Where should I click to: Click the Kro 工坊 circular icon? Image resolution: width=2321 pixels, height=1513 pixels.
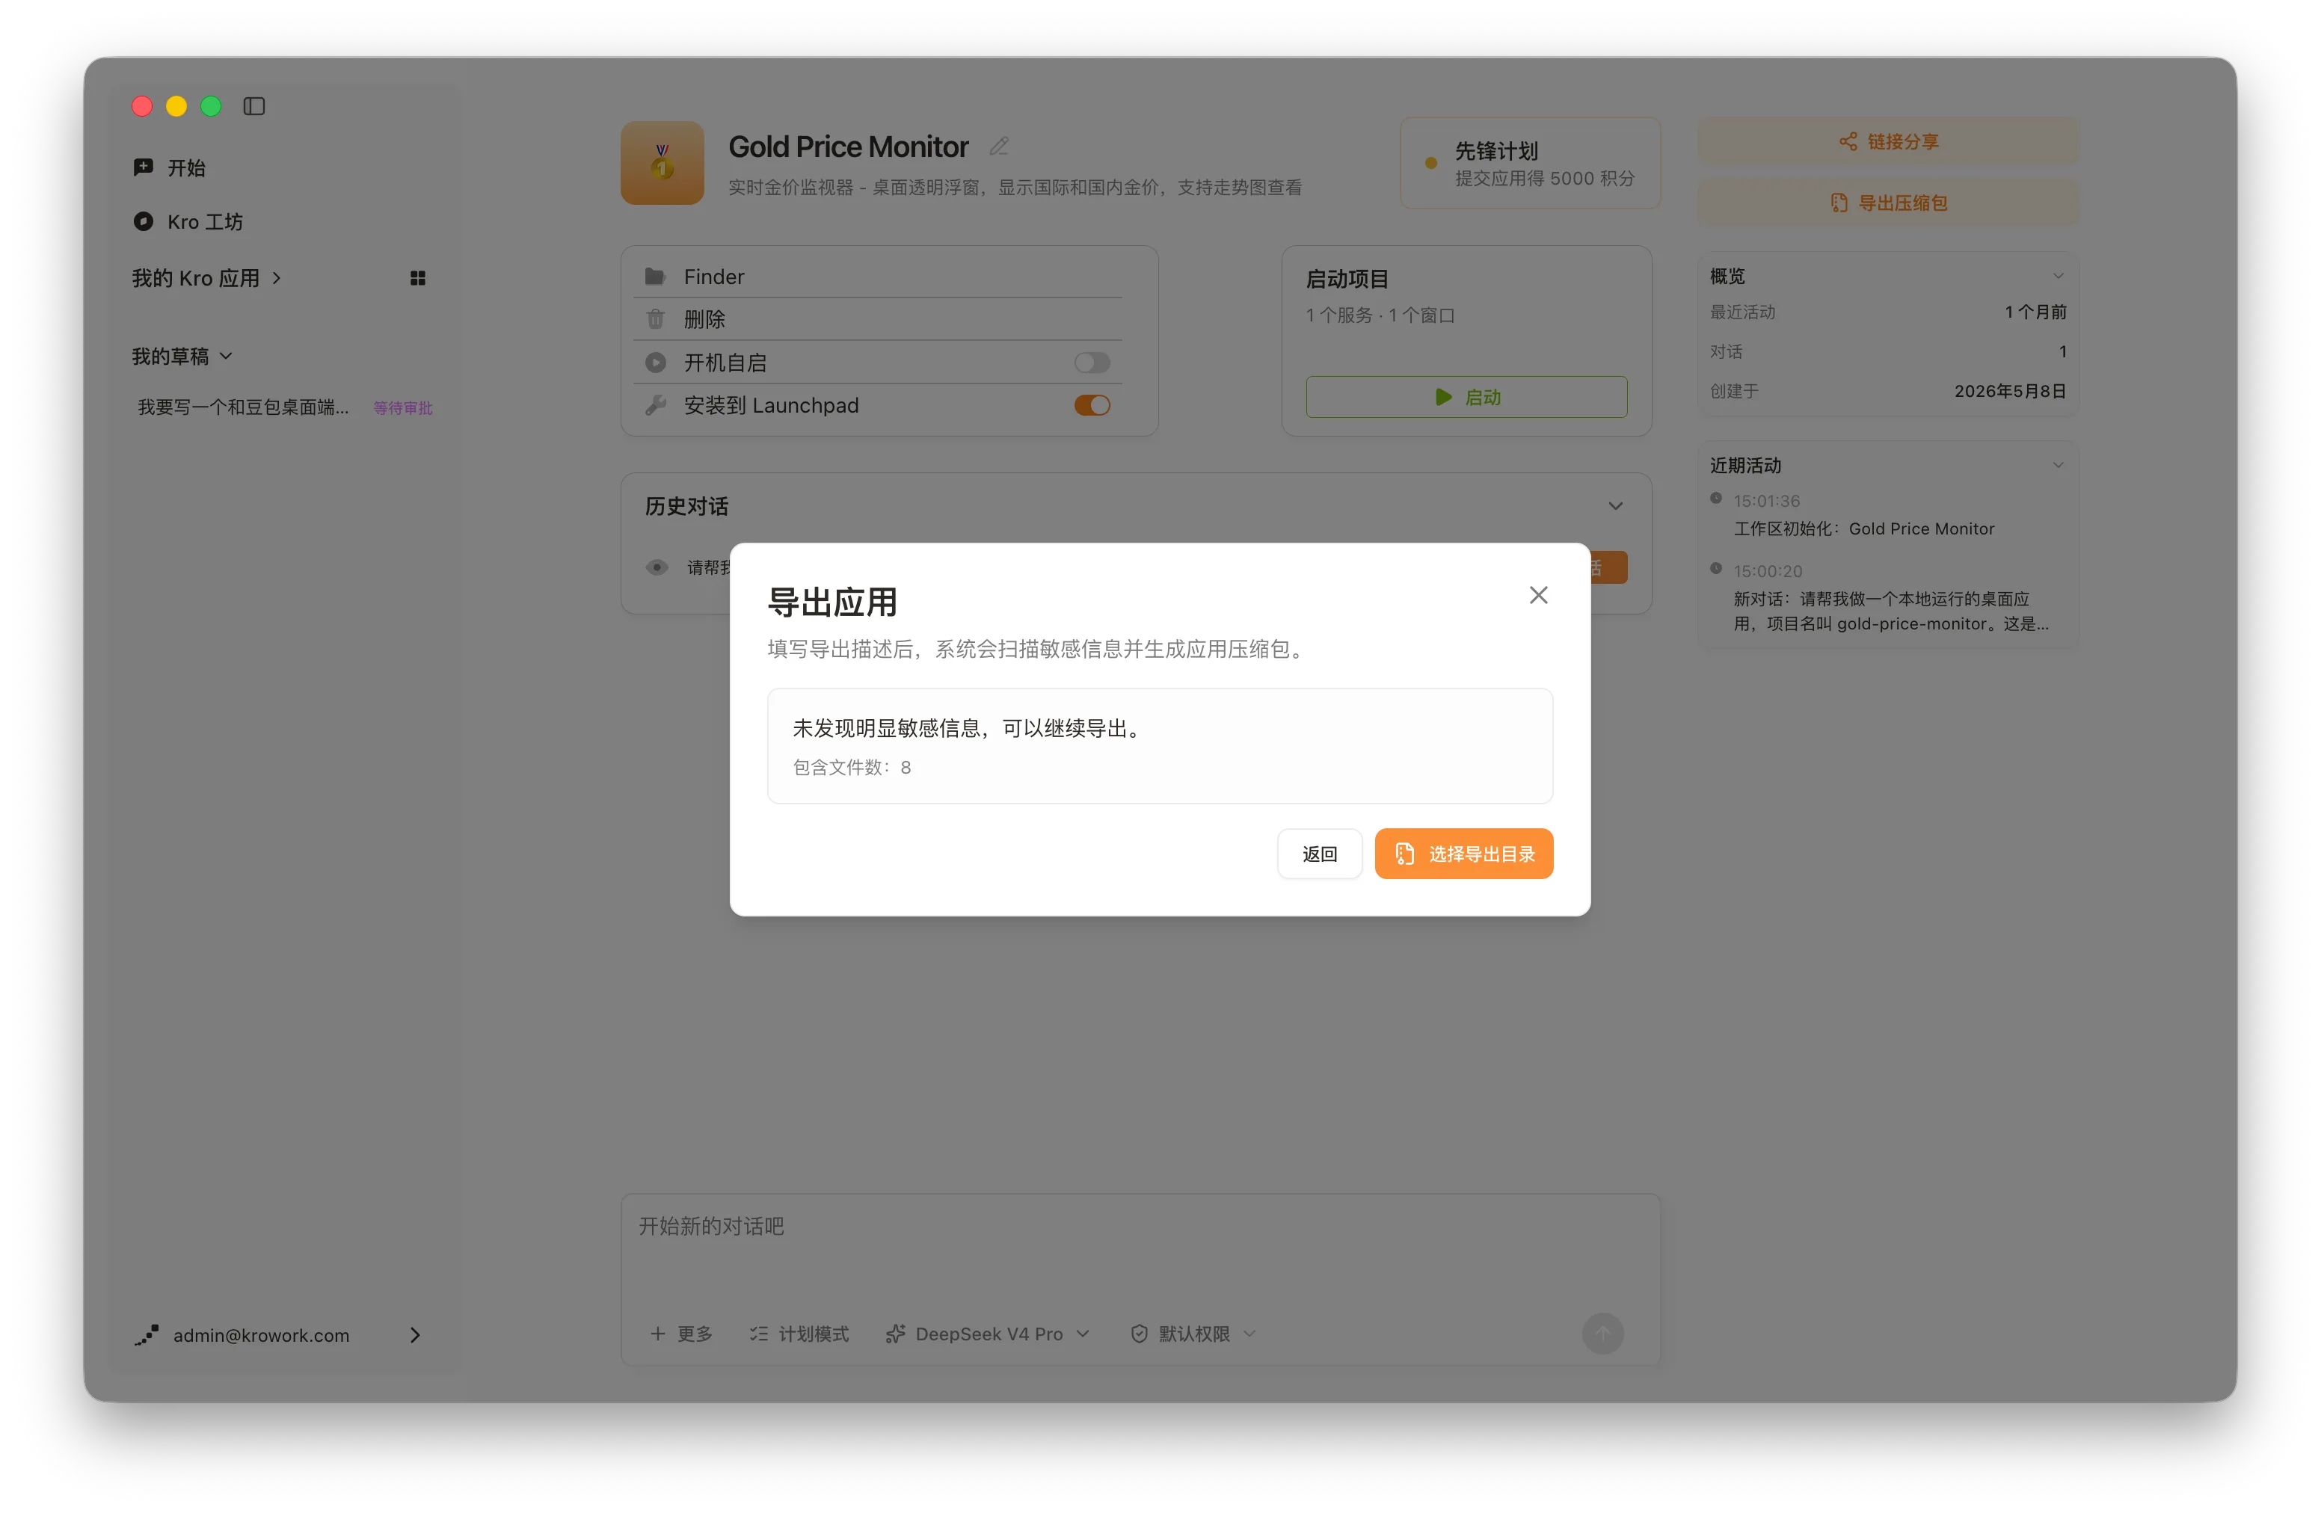[x=144, y=222]
